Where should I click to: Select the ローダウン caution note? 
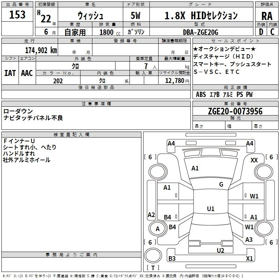click(x=18, y=111)
